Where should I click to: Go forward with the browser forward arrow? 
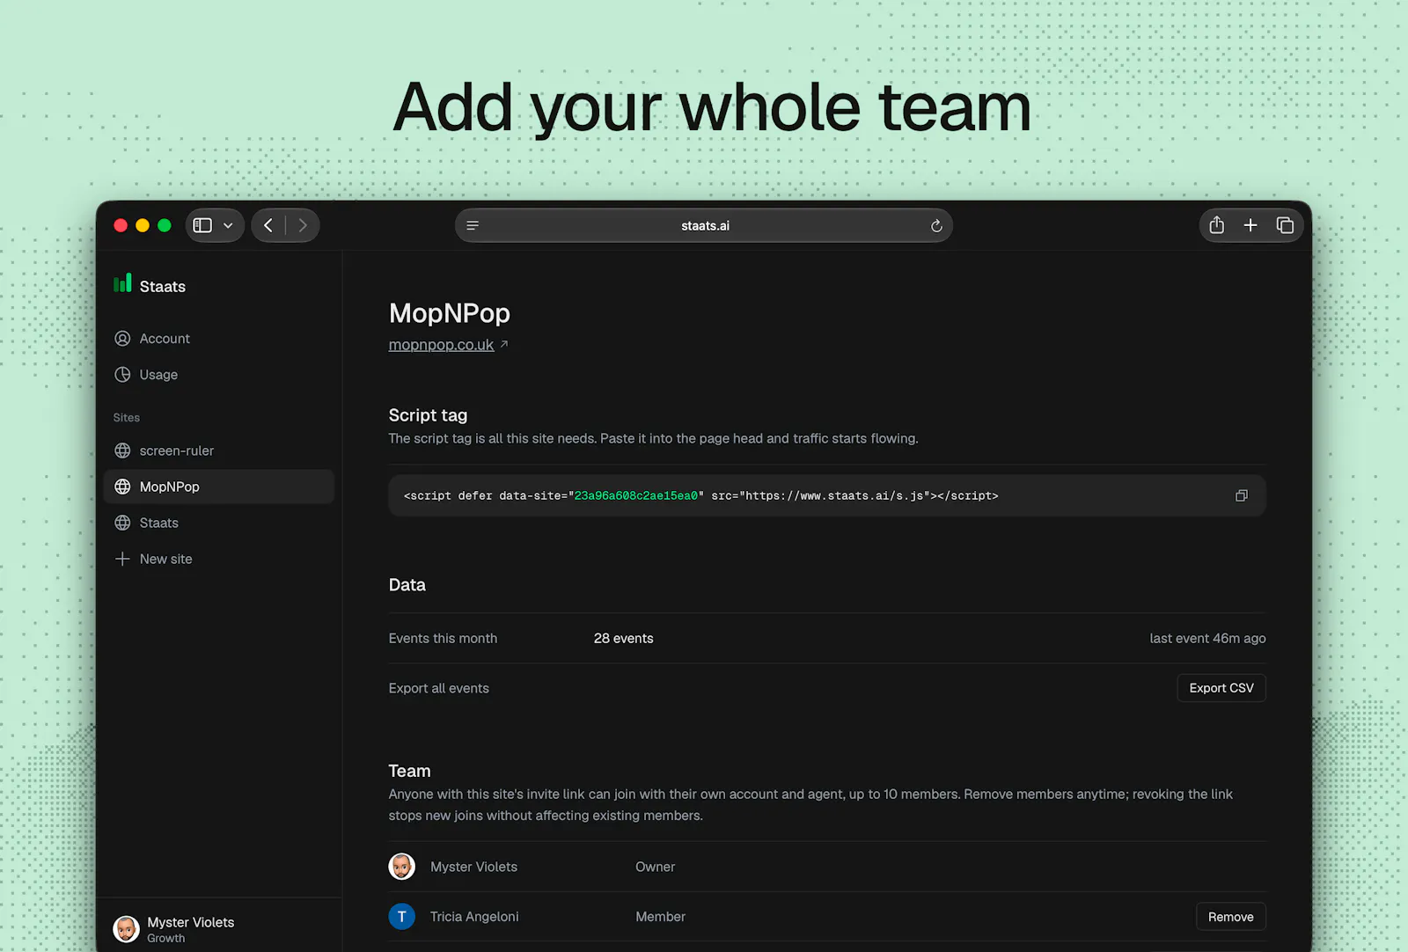(303, 225)
